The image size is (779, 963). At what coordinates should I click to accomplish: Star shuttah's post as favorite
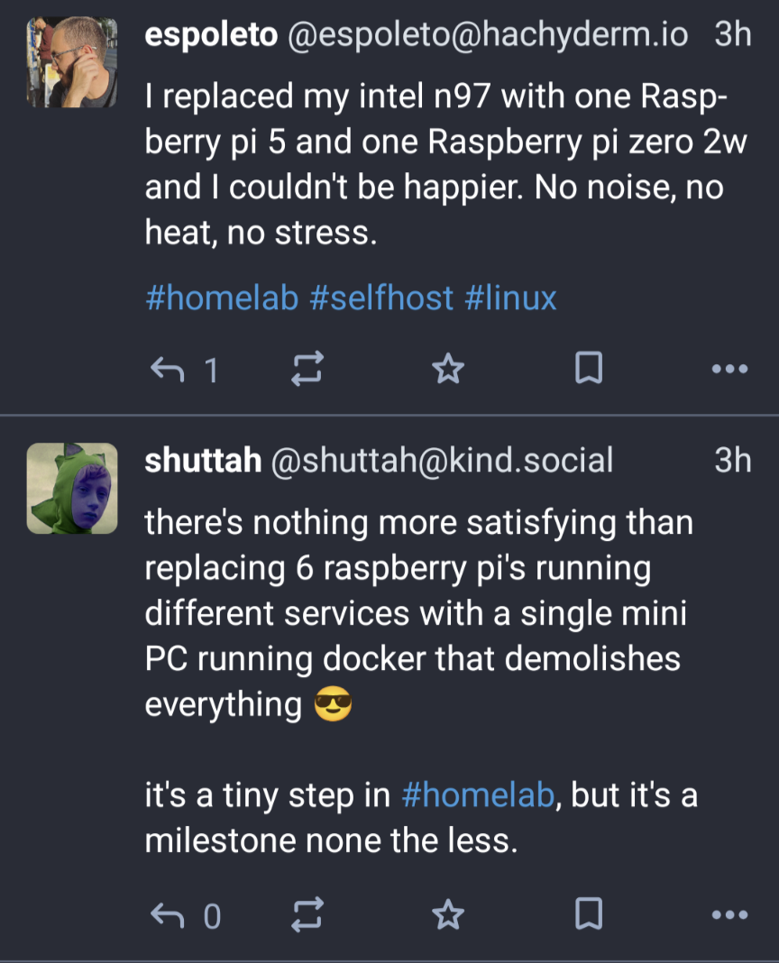[x=447, y=915]
